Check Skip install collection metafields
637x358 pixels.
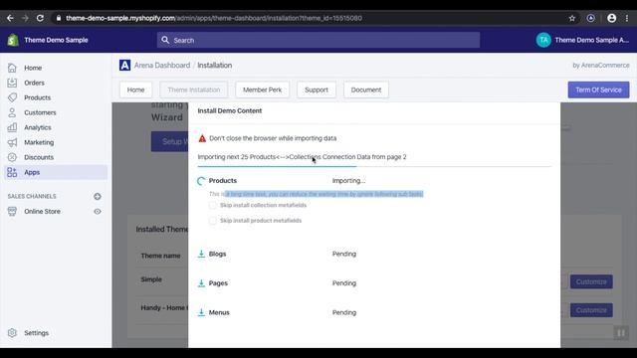pyautogui.click(x=212, y=205)
